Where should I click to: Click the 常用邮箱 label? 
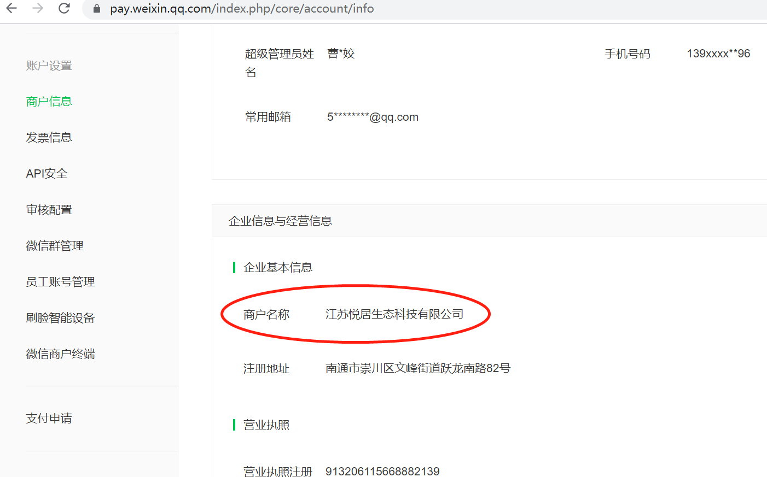(x=268, y=117)
